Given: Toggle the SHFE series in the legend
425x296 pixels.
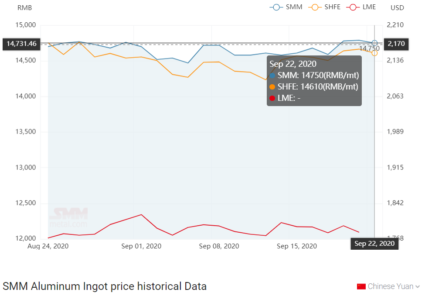Looking at the screenshot, I should coord(324,7).
